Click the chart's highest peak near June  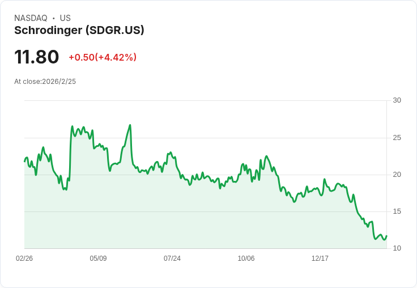pos(130,125)
